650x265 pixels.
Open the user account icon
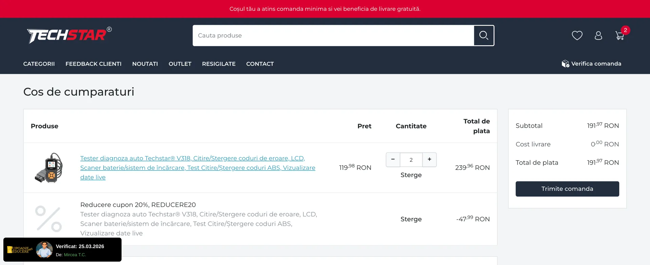tap(598, 35)
